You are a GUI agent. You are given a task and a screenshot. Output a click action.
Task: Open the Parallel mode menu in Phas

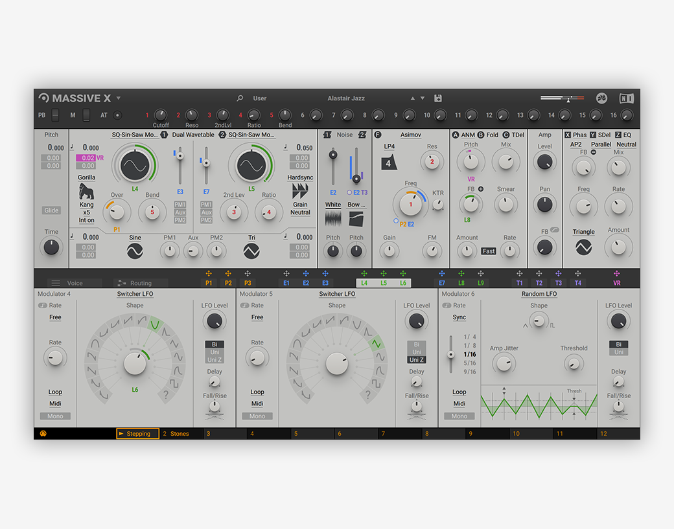[x=601, y=144]
